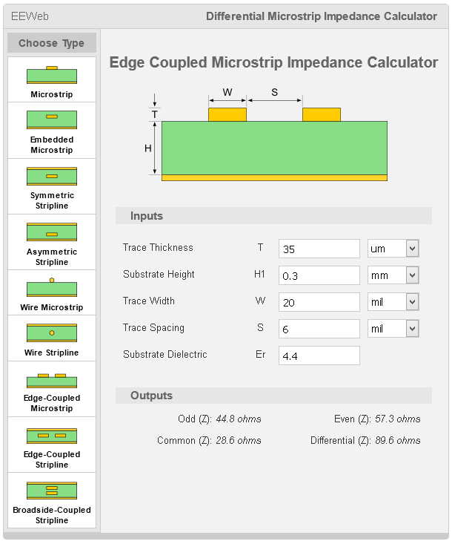Pick the Edge-Coupled Stripline icon
The image size is (452, 544).
(x=51, y=435)
